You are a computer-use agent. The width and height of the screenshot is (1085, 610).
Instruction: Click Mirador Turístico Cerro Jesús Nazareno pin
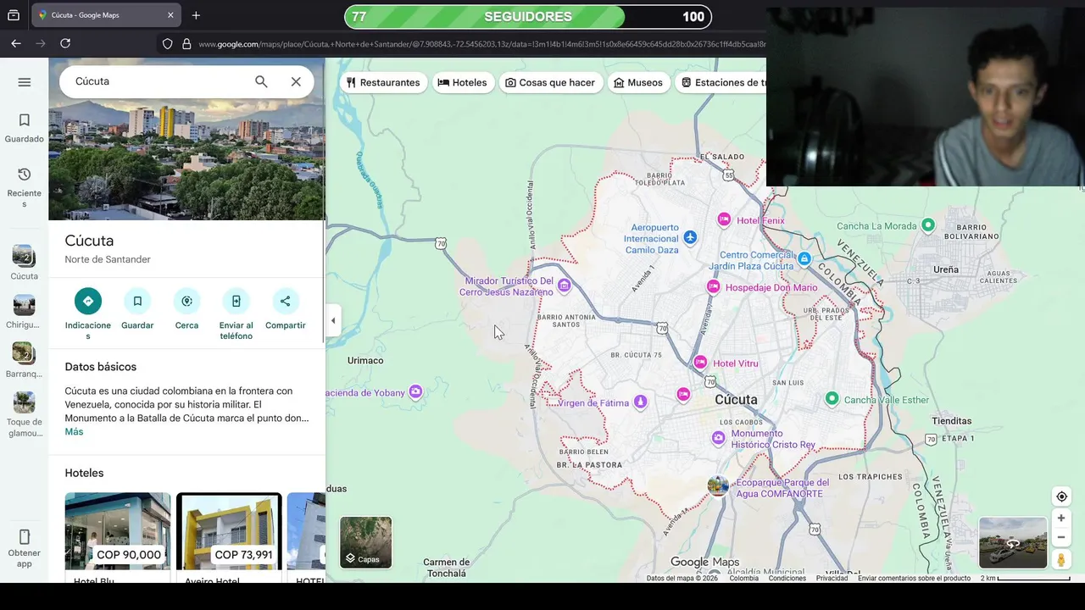(x=564, y=286)
